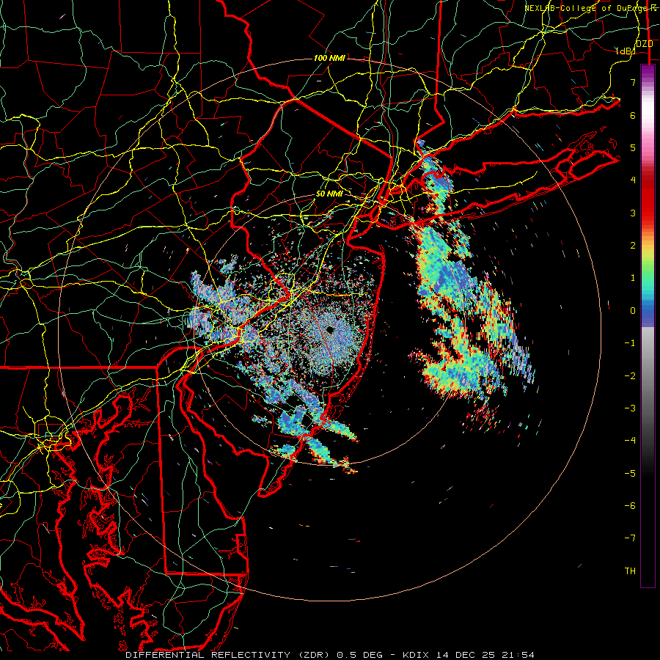Pick the red swatch beside 3 dB
Screen dimensions: 660x660
pos(648,213)
